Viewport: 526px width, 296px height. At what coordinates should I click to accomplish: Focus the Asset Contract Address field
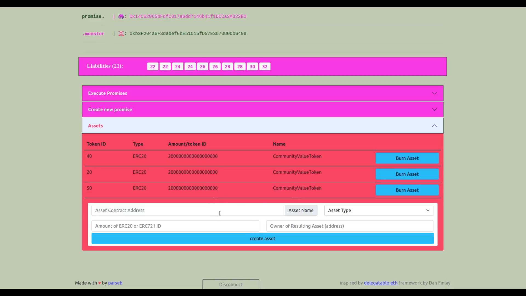pyautogui.click(x=188, y=210)
